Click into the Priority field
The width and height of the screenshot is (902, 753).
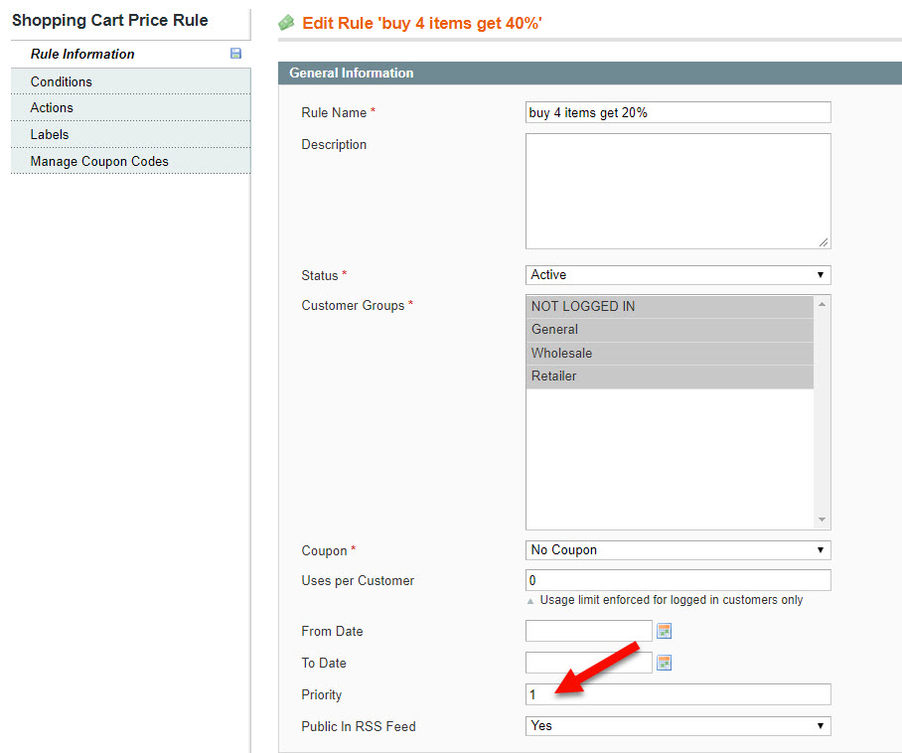(677, 694)
